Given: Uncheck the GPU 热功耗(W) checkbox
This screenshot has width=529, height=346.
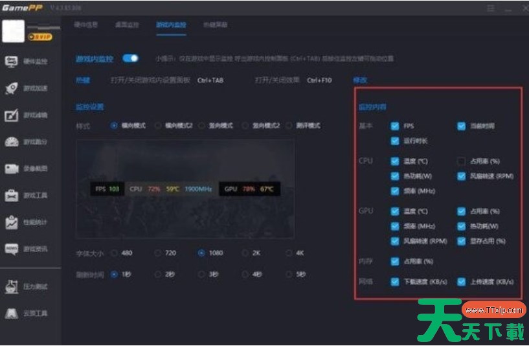Looking at the screenshot, I should tap(461, 226).
